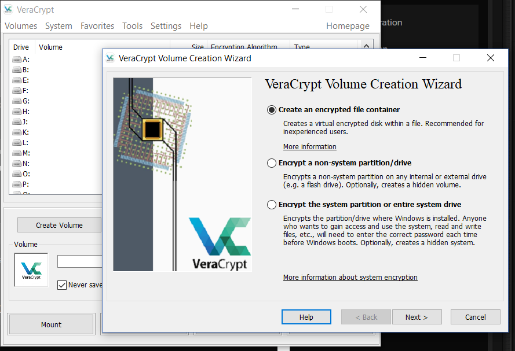This screenshot has height=351, width=515.
Task: Open the Favorites menu
Action: click(97, 26)
